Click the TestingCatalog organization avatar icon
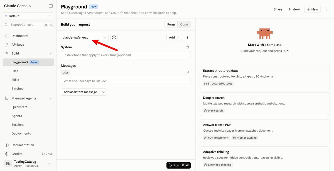The image size is (334, 171). [8, 164]
